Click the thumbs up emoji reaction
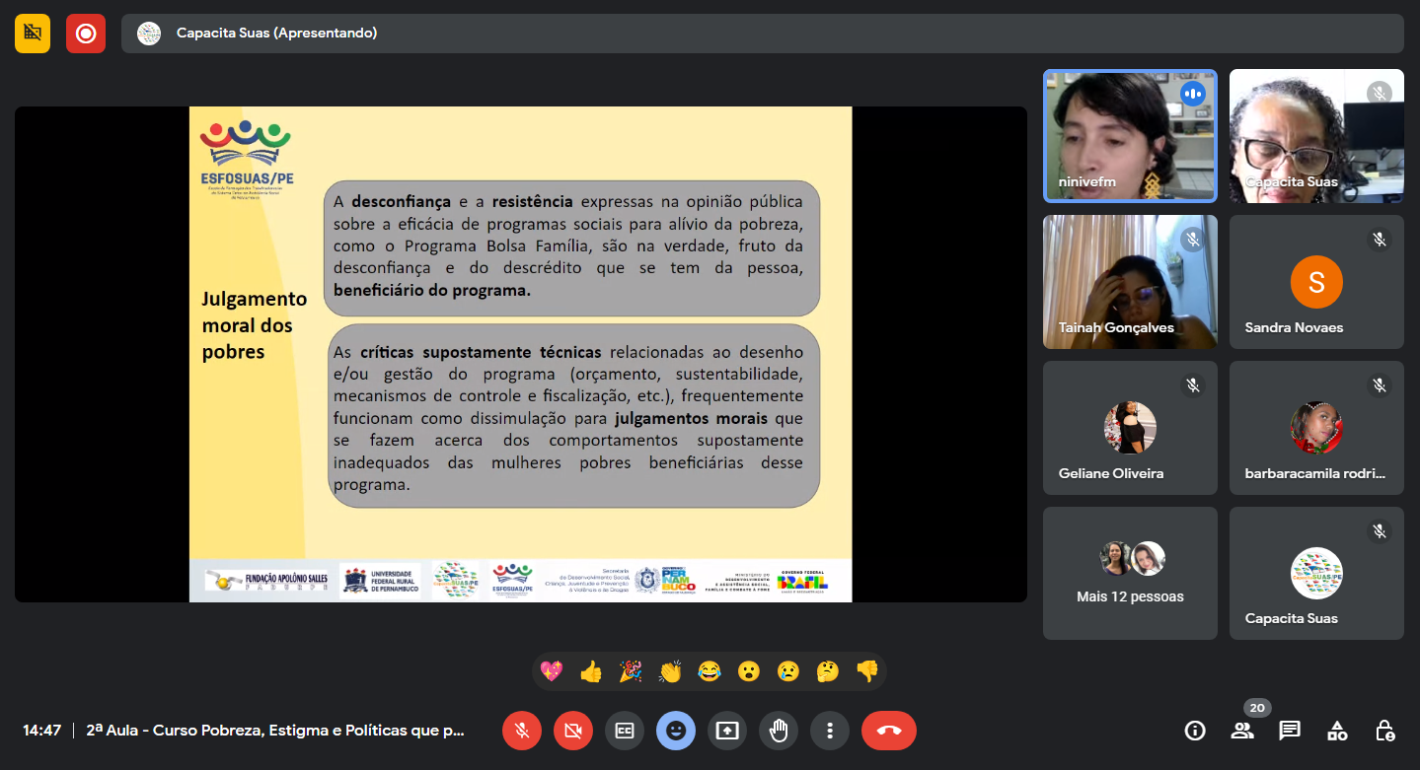This screenshot has width=1420, height=770. pyautogui.click(x=591, y=671)
